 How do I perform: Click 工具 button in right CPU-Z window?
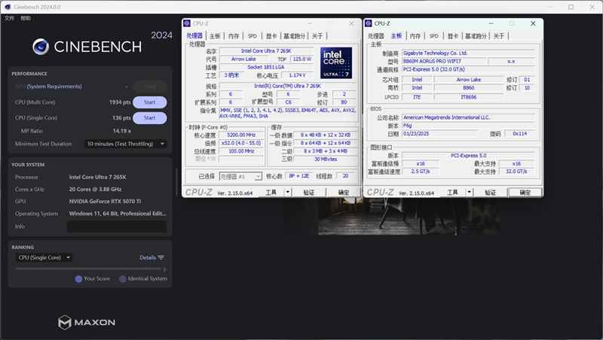pos(453,193)
